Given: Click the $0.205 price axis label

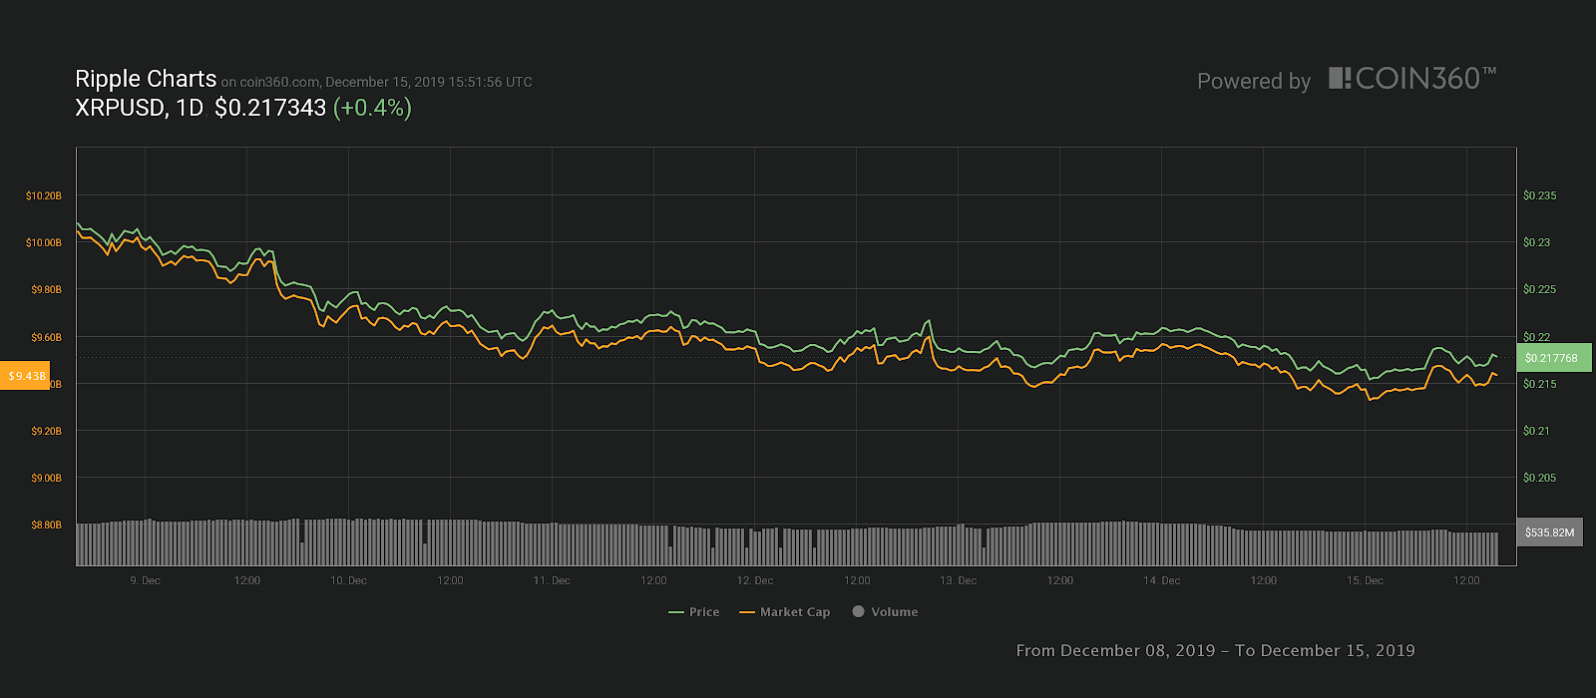Looking at the screenshot, I should coord(1539,478).
